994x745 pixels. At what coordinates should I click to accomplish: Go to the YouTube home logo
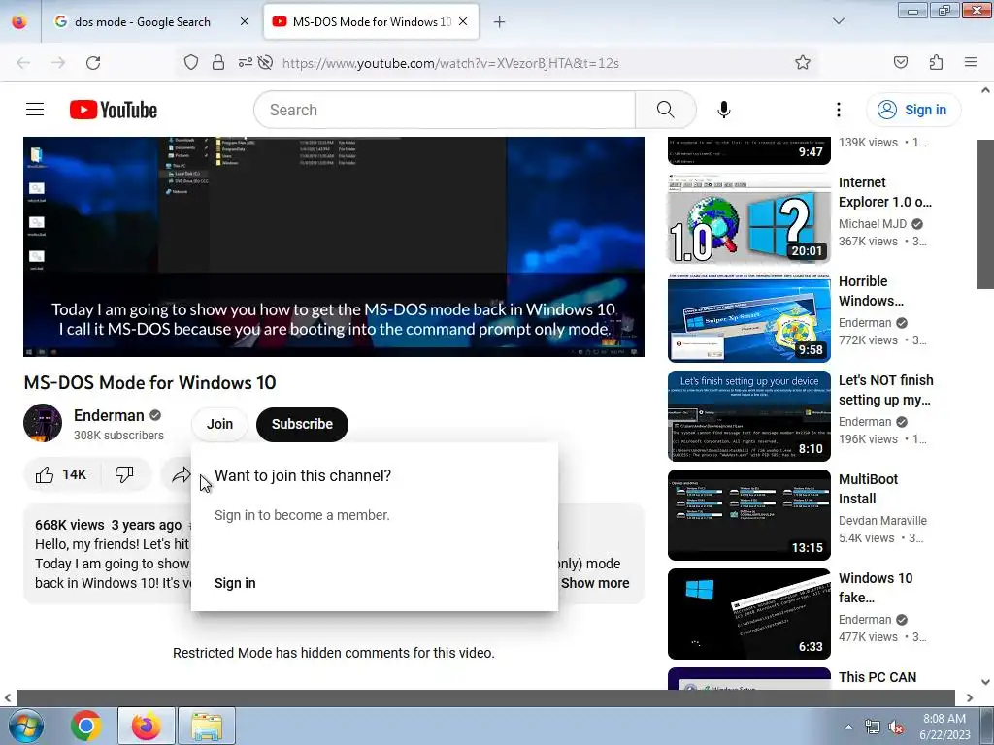coord(114,110)
